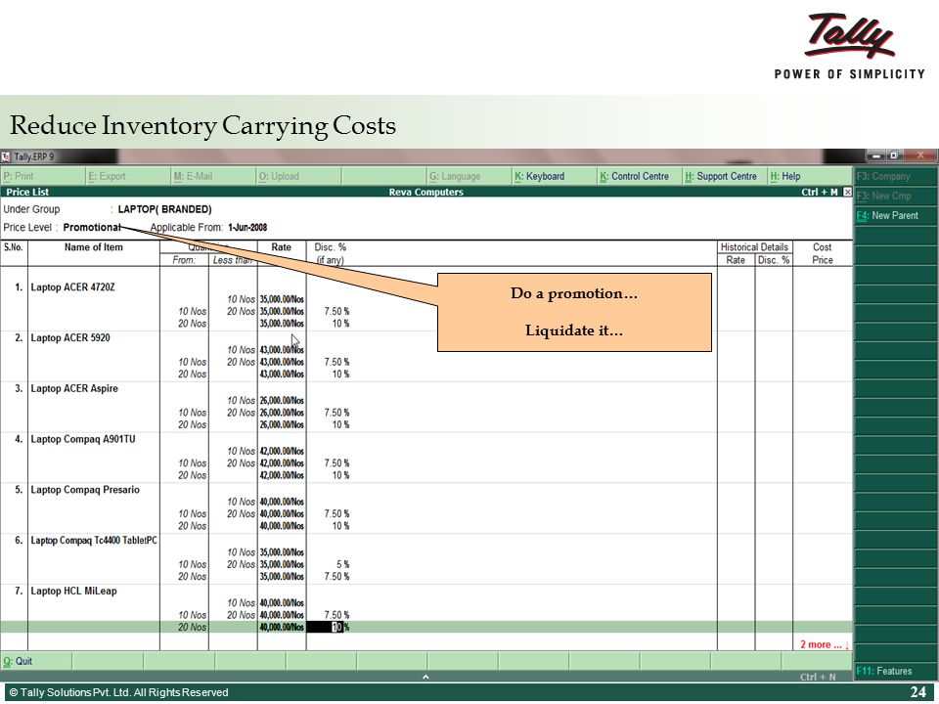Screen dimensions: 939x704
Task: Click the Tally.ERP 9 title bar icon
Action: coord(6,156)
